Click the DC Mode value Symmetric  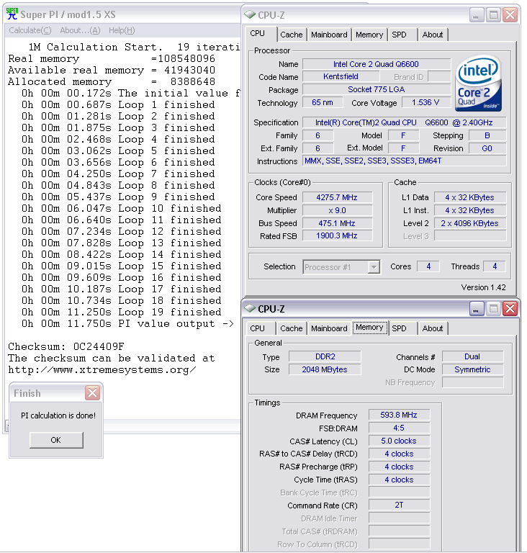pyautogui.click(x=473, y=369)
